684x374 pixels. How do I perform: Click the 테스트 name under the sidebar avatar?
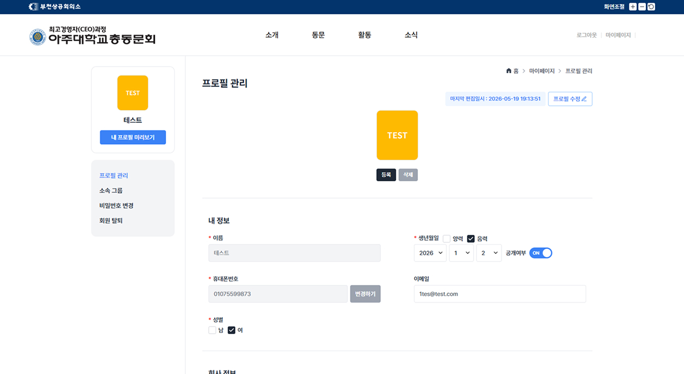[x=133, y=120]
